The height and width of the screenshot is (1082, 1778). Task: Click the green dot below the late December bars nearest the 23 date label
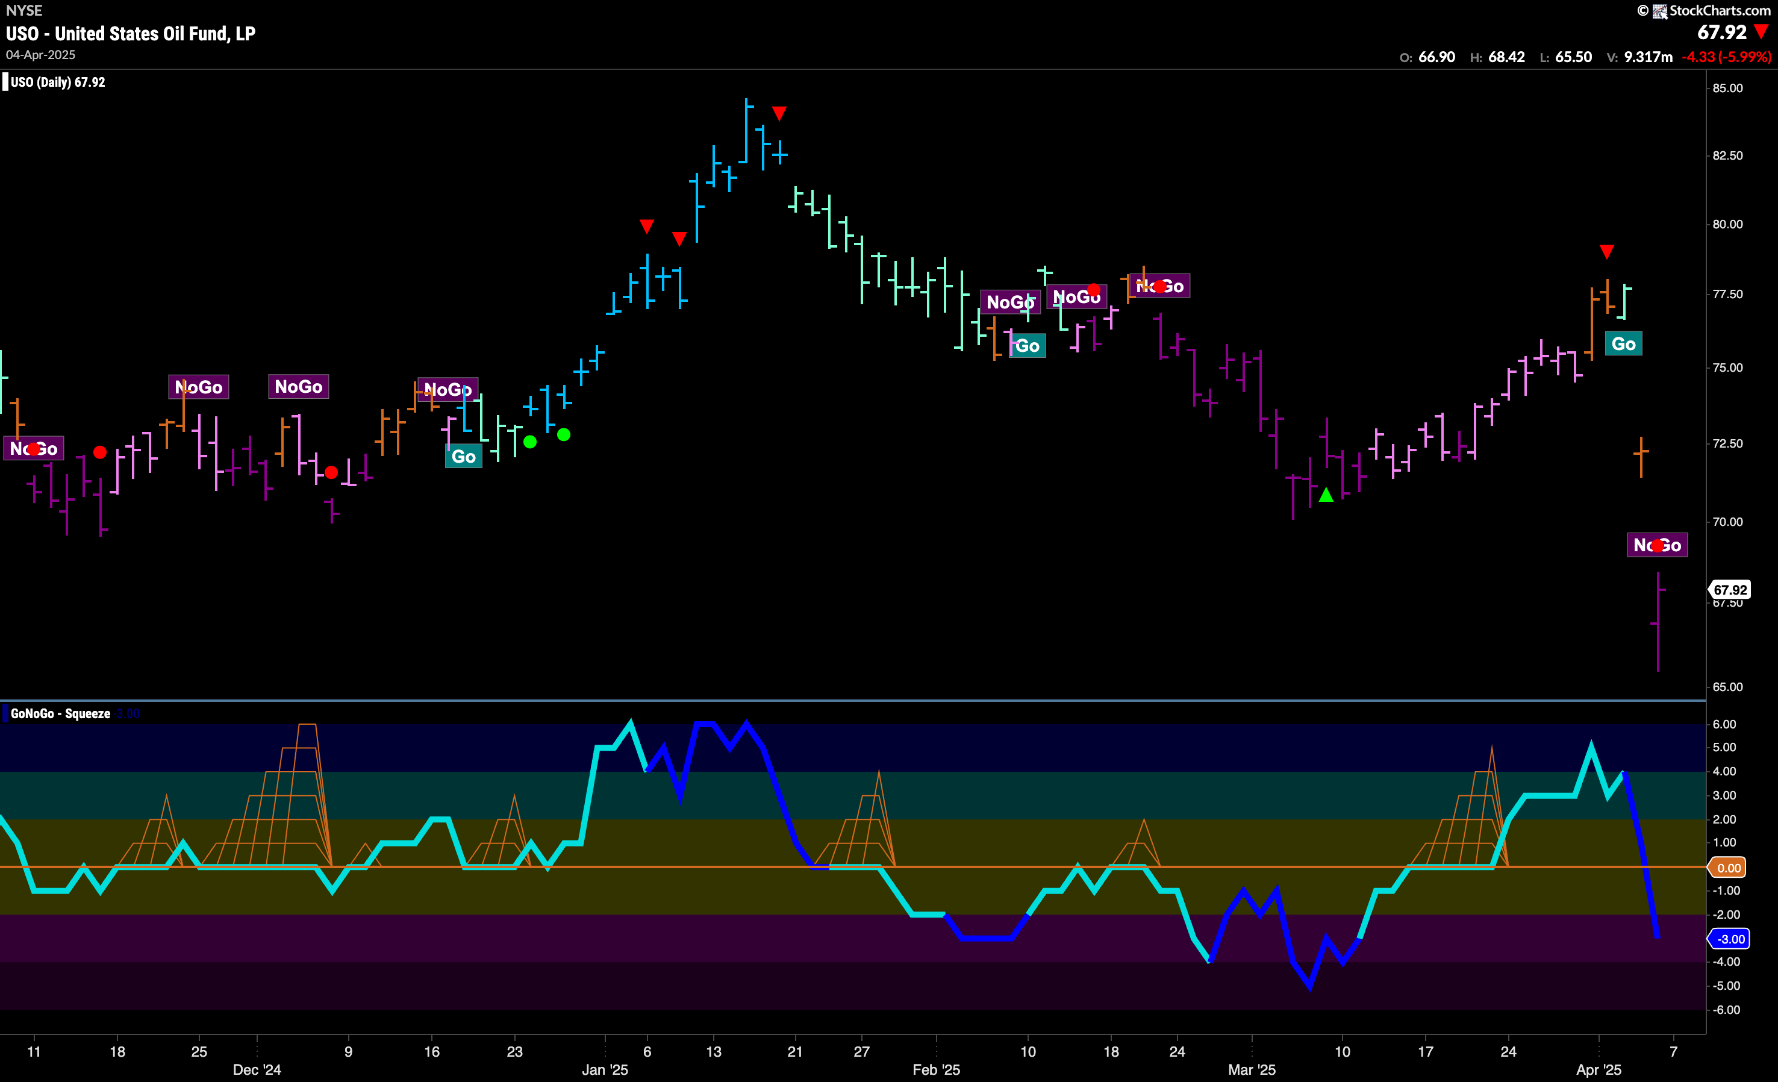point(531,442)
